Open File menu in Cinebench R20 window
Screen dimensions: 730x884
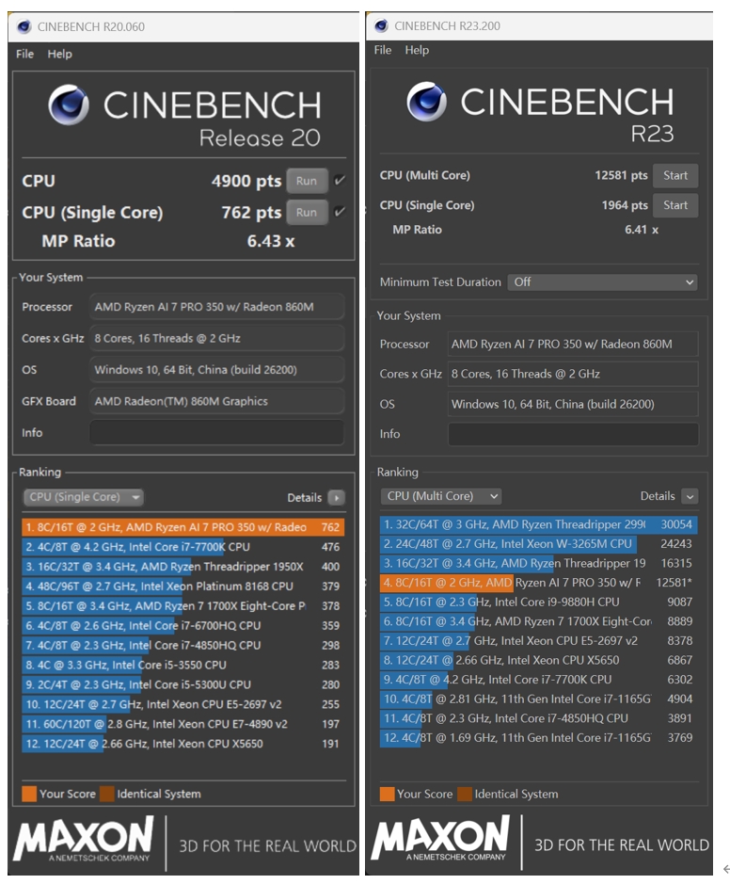pos(24,54)
